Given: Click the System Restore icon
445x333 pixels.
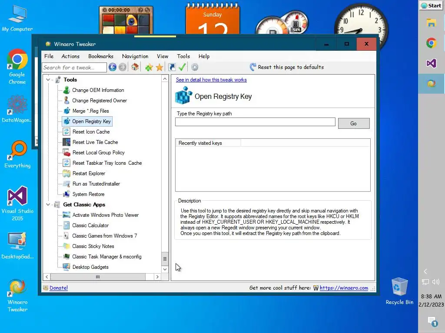Looking at the screenshot, I should pyautogui.click(x=66, y=194).
